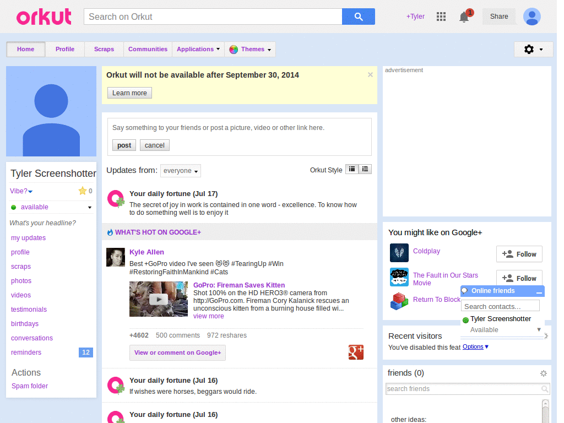The width and height of the screenshot is (564, 423).
Task: Open the Google apps grid icon
Action: coord(441,17)
